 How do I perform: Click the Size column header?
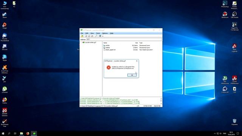coord(137,43)
